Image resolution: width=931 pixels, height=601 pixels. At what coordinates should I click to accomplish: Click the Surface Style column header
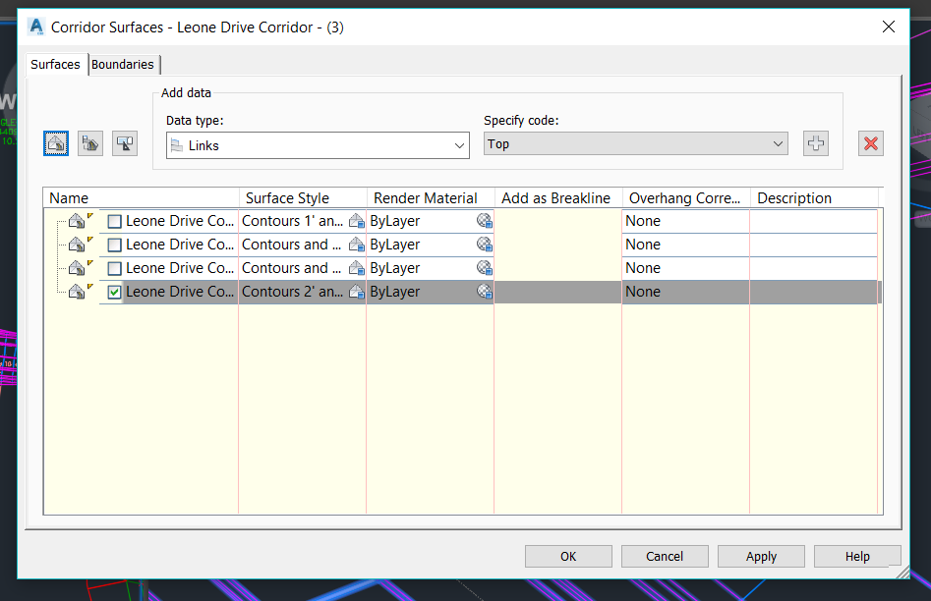pos(303,198)
